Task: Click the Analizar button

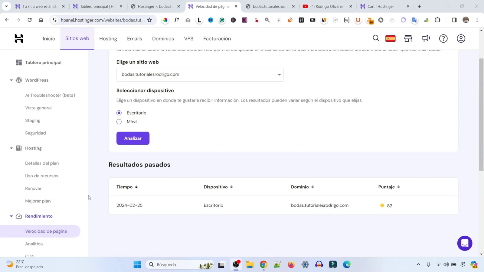Action: [x=133, y=138]
